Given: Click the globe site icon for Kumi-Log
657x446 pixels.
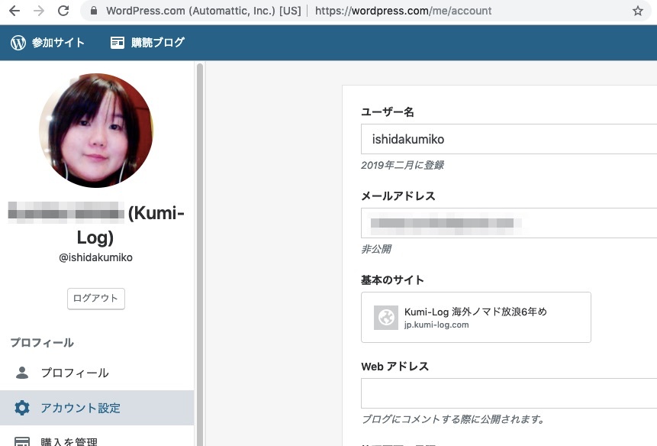Looking at the screenshot, I should (386, 318).
